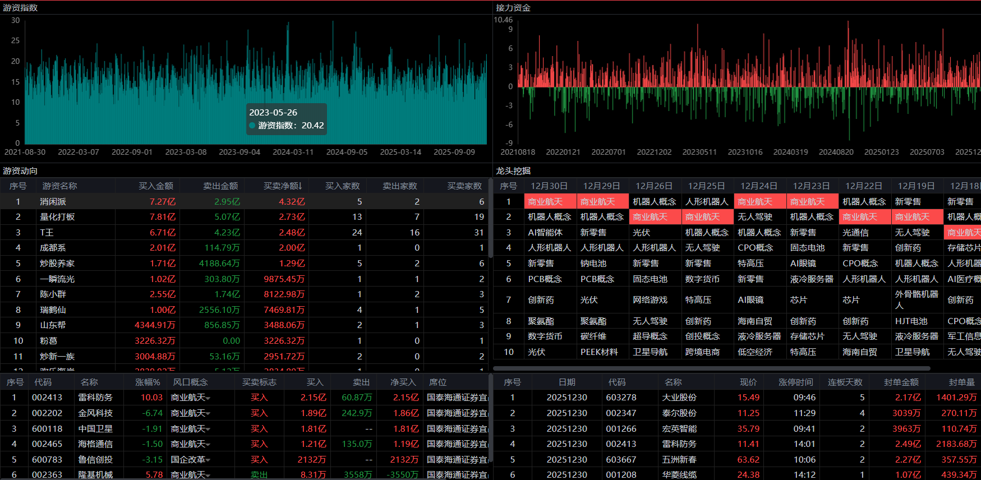Open the AI智能体 concept cell
The width and height of the screenshot is (981, 480).
[x=545, y=232]
